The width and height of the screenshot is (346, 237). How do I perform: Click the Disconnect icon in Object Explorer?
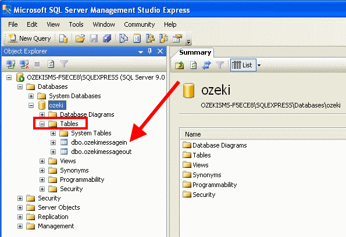click(x=24, y=64)
